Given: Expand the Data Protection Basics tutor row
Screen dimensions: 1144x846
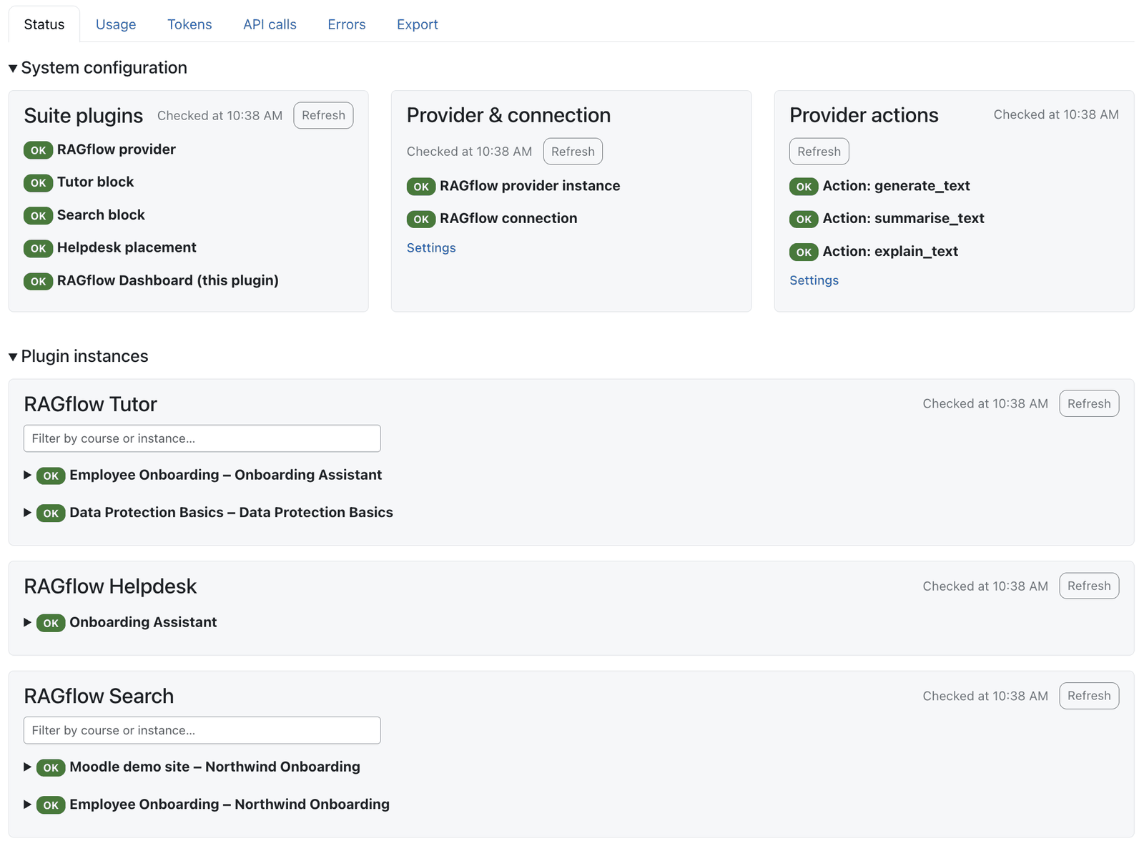Looking at the screenshot, I should pos(209,512).
